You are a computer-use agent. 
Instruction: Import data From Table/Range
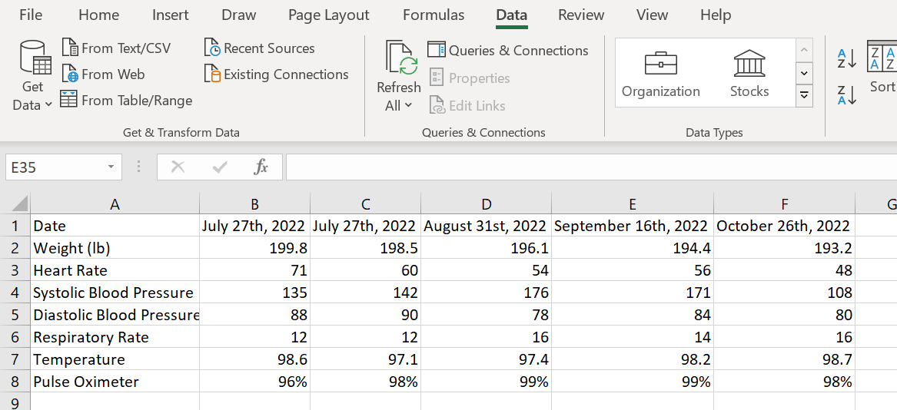[126, 101]
